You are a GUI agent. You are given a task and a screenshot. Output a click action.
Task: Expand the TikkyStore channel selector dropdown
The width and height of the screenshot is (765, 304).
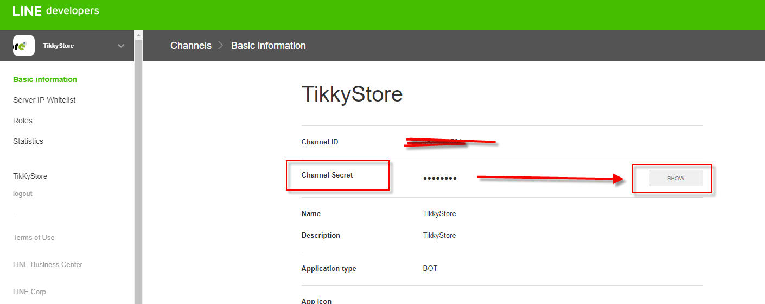[x=121, y=46]
